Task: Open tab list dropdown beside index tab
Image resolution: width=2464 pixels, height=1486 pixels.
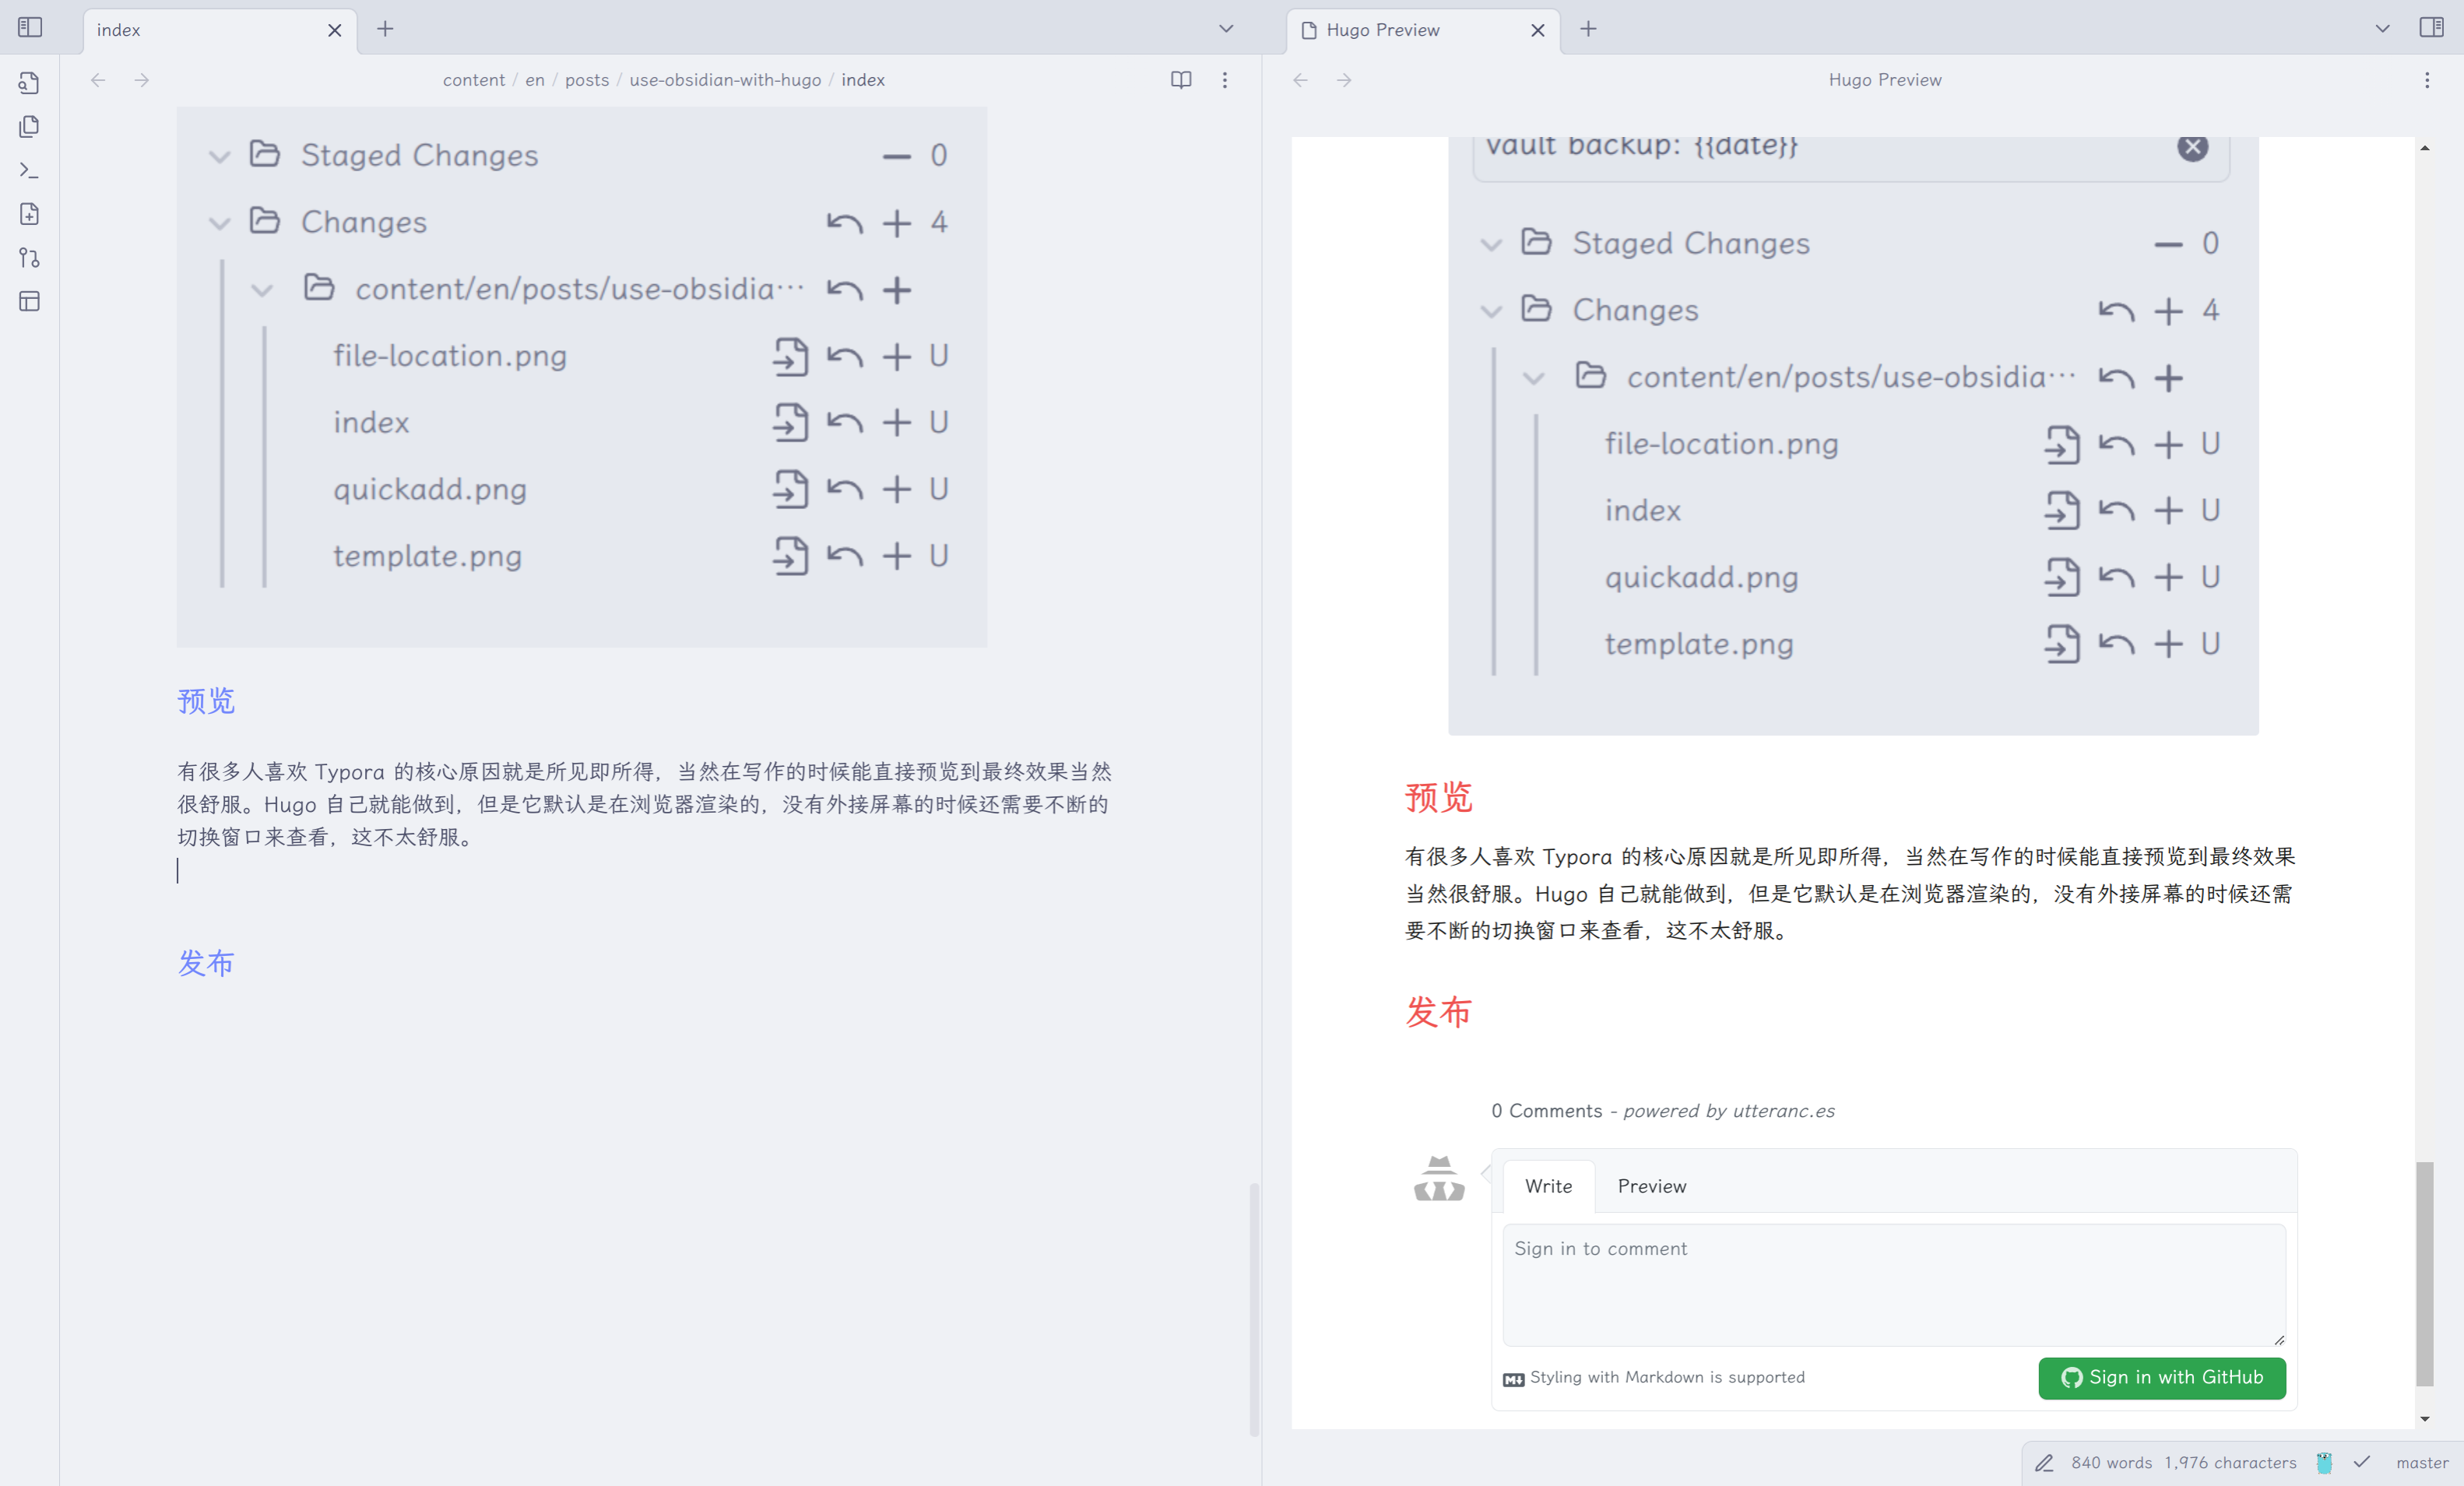Action: (1226, 29)
